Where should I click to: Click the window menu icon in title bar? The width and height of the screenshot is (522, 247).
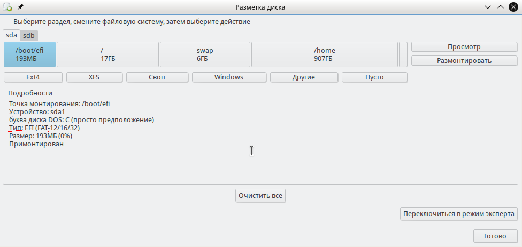coord(7,7)
